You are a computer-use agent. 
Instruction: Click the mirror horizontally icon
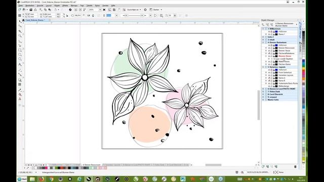(x=89, y=16)
